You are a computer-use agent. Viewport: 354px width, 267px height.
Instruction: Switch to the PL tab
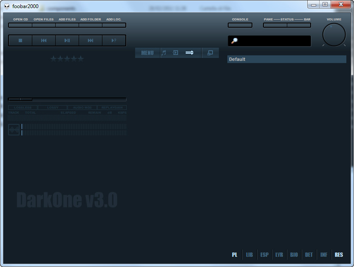coord(235,255)
